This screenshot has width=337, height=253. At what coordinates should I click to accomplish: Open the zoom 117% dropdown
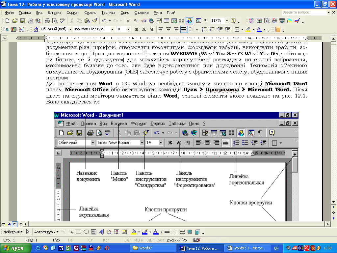[x=227, y=21]
